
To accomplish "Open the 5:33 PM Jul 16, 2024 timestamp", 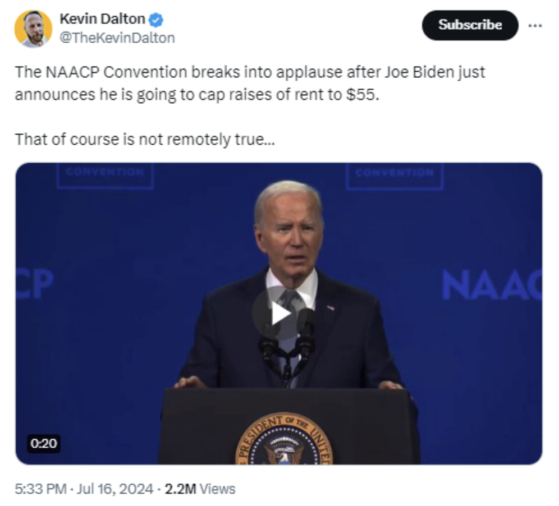I will 84,489.
